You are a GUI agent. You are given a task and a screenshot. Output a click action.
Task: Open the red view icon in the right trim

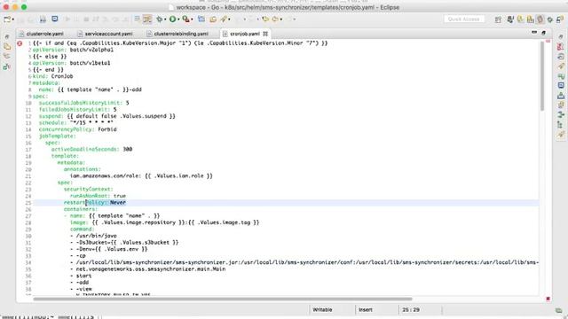pyautogui.click(x=561, y=47)
